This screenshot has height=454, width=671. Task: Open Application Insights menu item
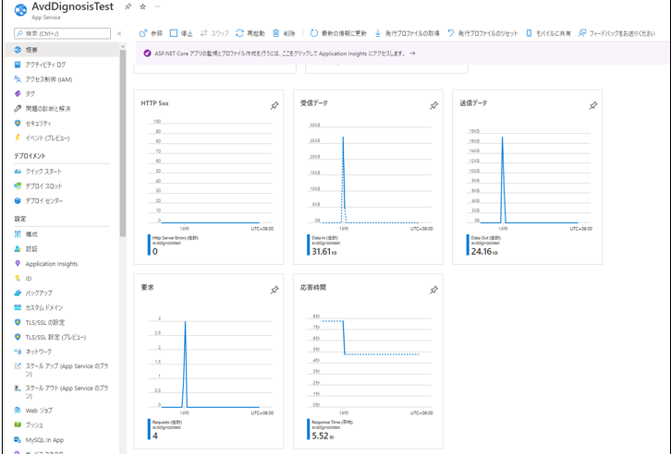[x=51, y=264]
